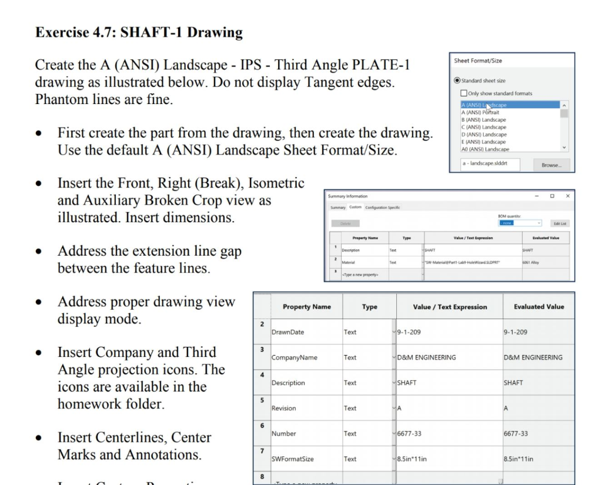Click the Value / Text Expression header, large table

[x=450, y=306]
